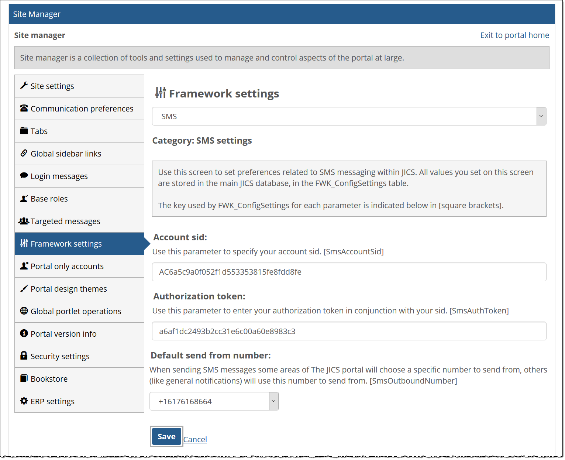
Task: Click the paintbrush icon for Portal design themes
Action: point(24,288)
